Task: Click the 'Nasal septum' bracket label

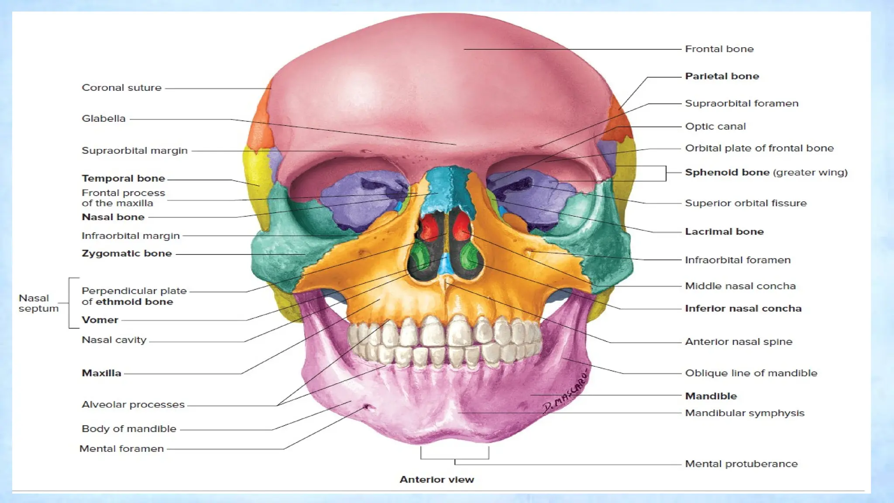Action: [x=38, y=303]
